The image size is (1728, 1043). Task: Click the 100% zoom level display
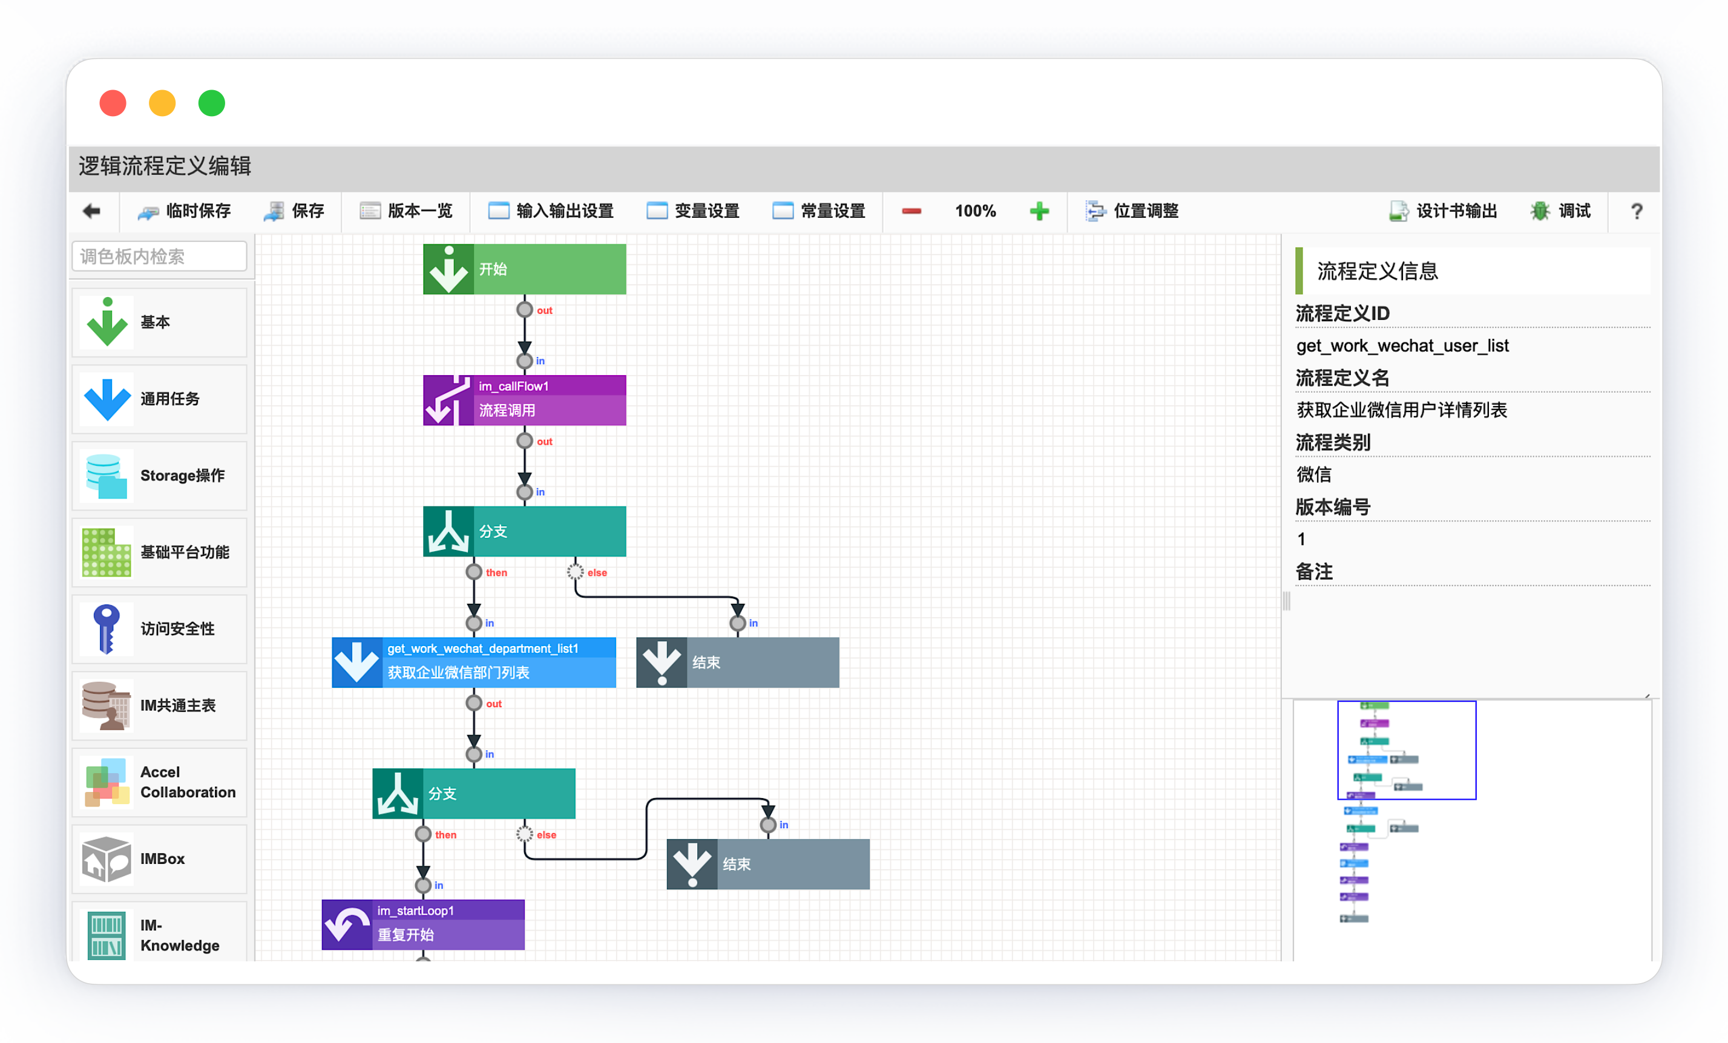(975, 211)
